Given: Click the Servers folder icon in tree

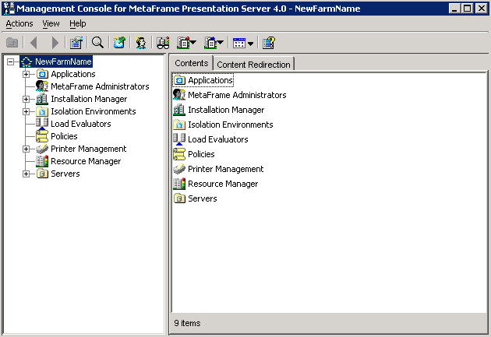Looking at the screenshot, I should pyautogui.click(x=42, y=174).
